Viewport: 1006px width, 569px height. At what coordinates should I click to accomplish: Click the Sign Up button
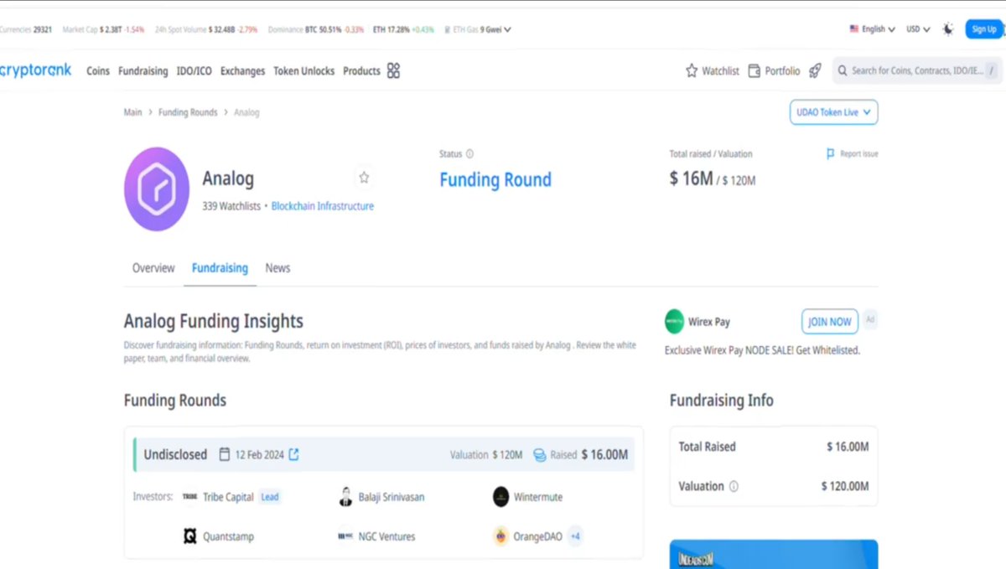[983, 29]
